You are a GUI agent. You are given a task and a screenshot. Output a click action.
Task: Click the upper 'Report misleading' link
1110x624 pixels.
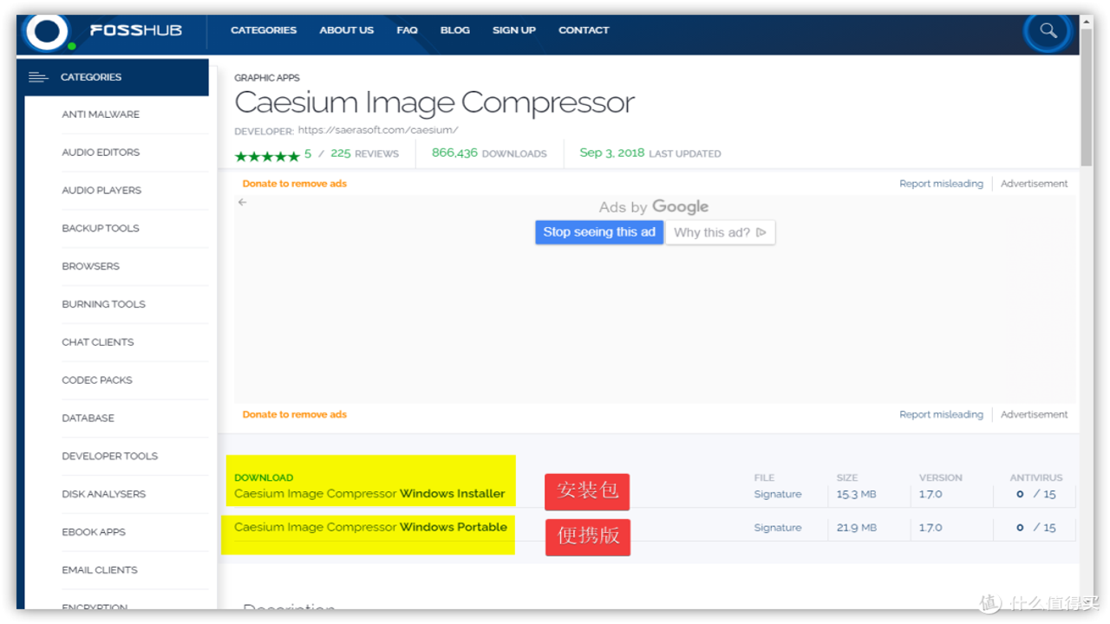point(942,184)
